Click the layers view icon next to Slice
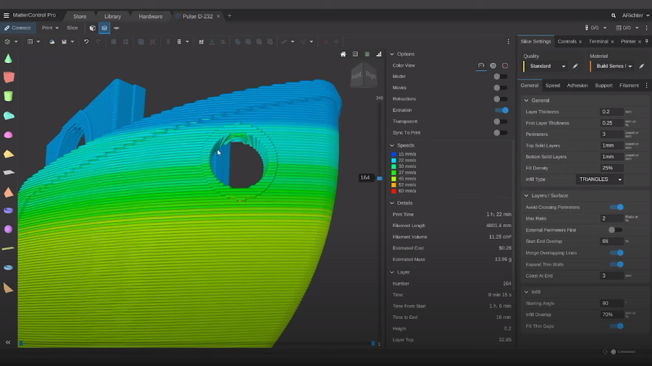The height and width of the screenshot is (366, 652). (x=104, y=28)
